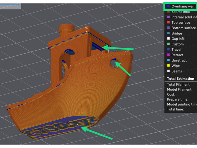Select the Bridge legend label
Screen dimensions: 197x148
point(177,33)
